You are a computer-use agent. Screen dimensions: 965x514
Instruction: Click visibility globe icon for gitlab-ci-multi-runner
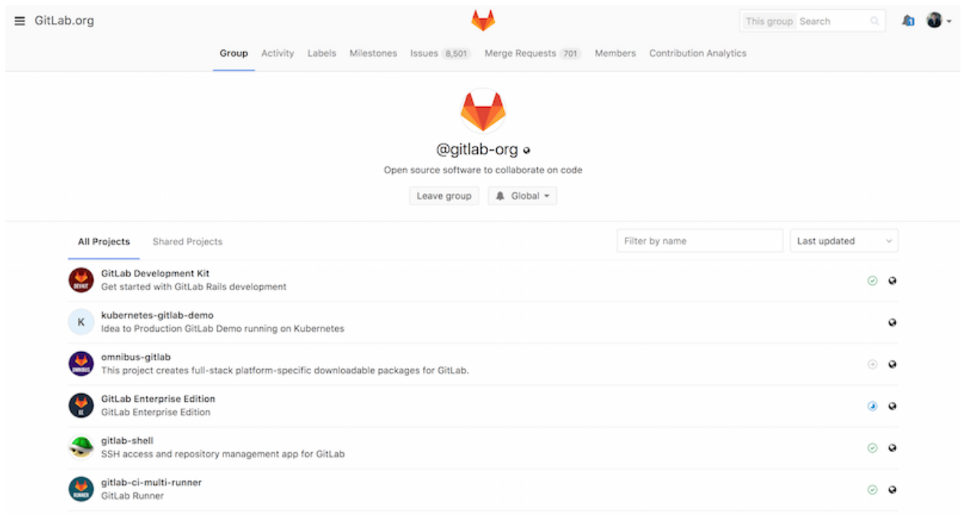(x=892, y=490)
